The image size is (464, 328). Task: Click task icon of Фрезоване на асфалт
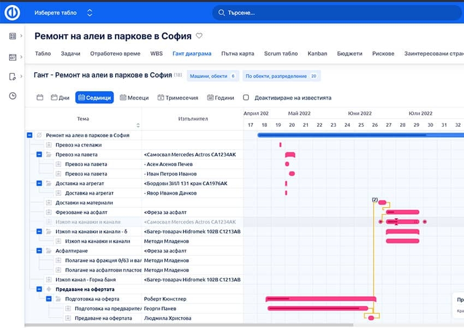49,212
